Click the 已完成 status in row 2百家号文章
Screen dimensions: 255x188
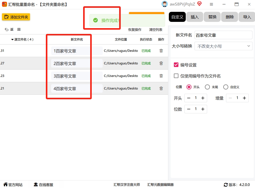146,63
